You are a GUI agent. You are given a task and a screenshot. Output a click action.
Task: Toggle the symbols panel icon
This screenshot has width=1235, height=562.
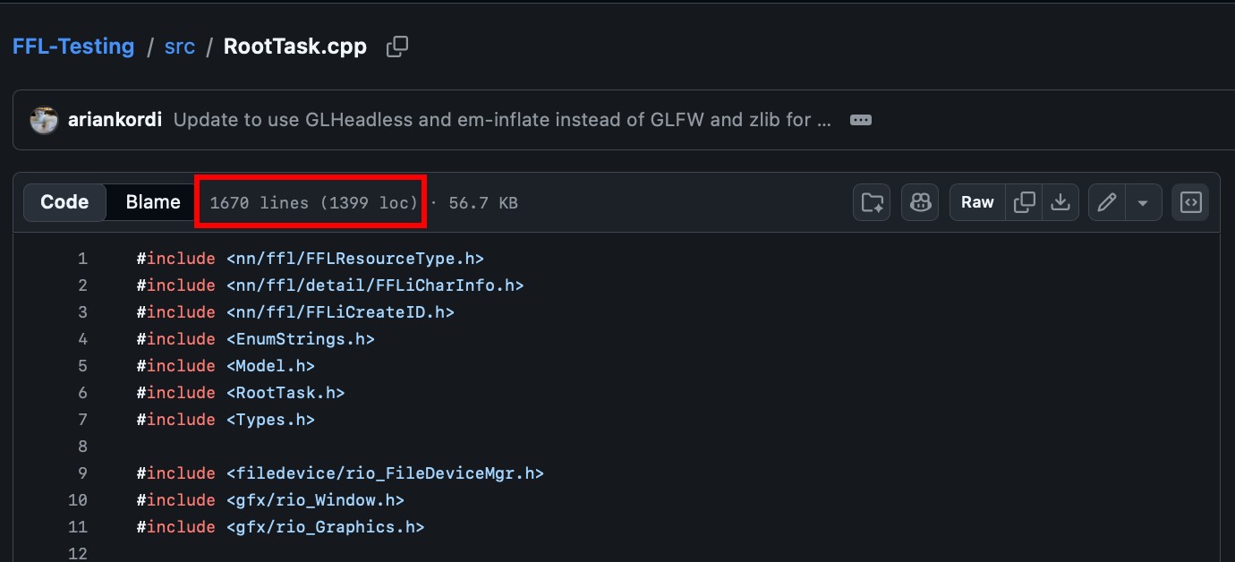[x=1190, y=202]
